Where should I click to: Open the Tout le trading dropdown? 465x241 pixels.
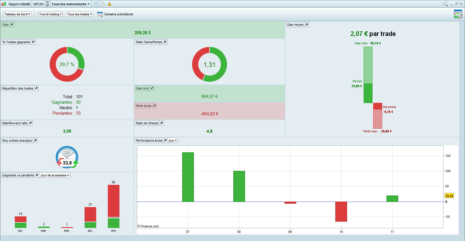pos(50,14)
